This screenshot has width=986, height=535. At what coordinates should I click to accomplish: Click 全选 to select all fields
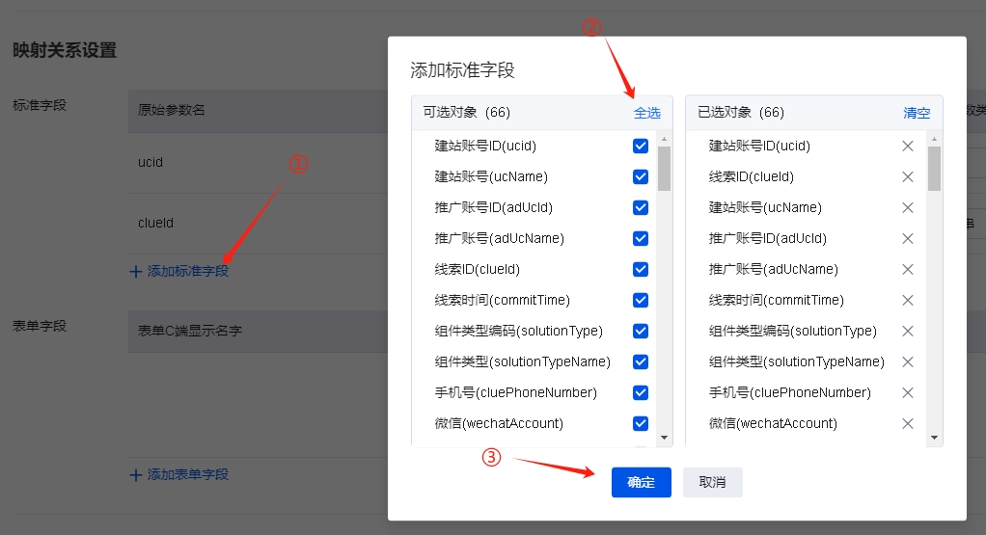(x=646, y=113)
